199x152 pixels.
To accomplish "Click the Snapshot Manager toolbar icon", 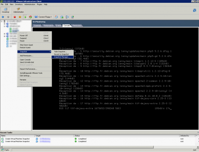I will point(67,17).
